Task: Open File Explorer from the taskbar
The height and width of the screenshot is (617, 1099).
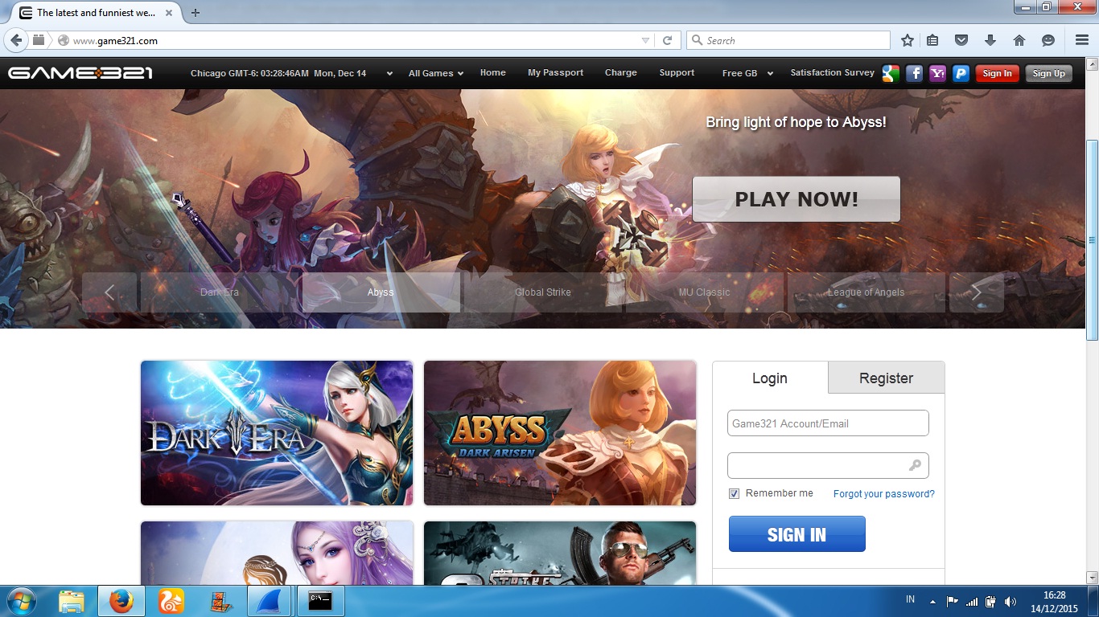Action: [x=71, y=601]
